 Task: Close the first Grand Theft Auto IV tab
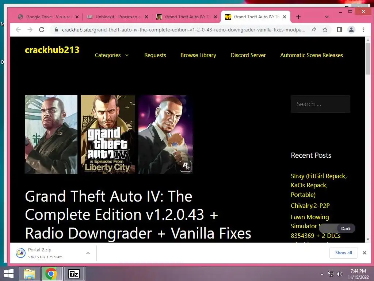[215, 17]
